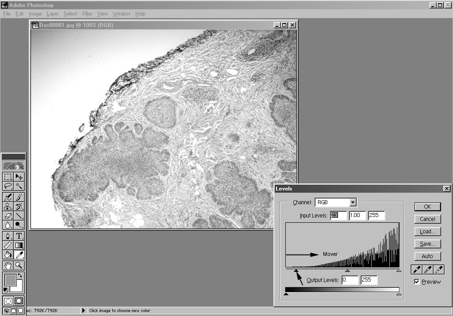
Task: Click the Output Levels 255 field
Action: pyautogui.click(x=369, y=280)
